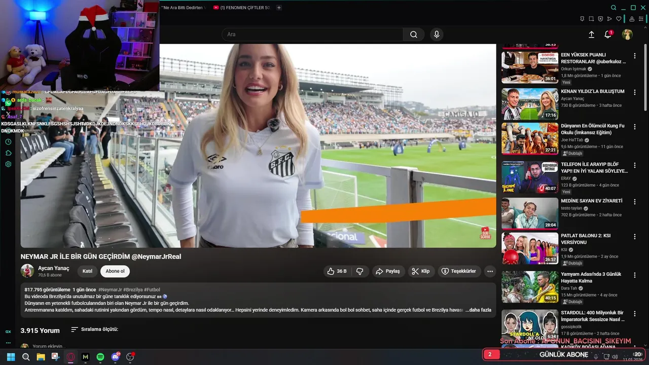Open Opera GX from the taskbar
This screenshot has width=649, height=365.
click(70, 357)
